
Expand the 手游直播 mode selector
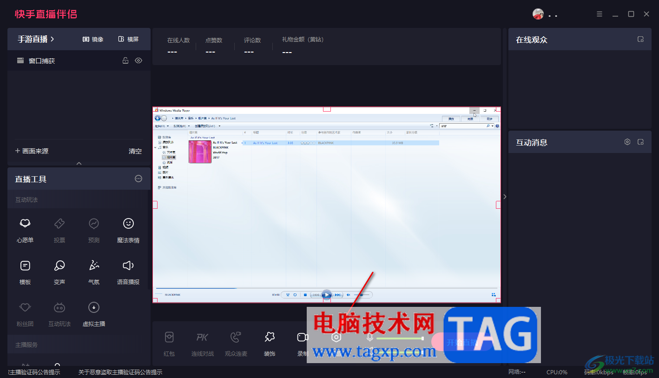pyautogui.click(x=36, y=39)
